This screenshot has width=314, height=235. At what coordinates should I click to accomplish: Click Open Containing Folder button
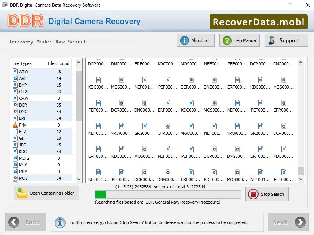46,193
